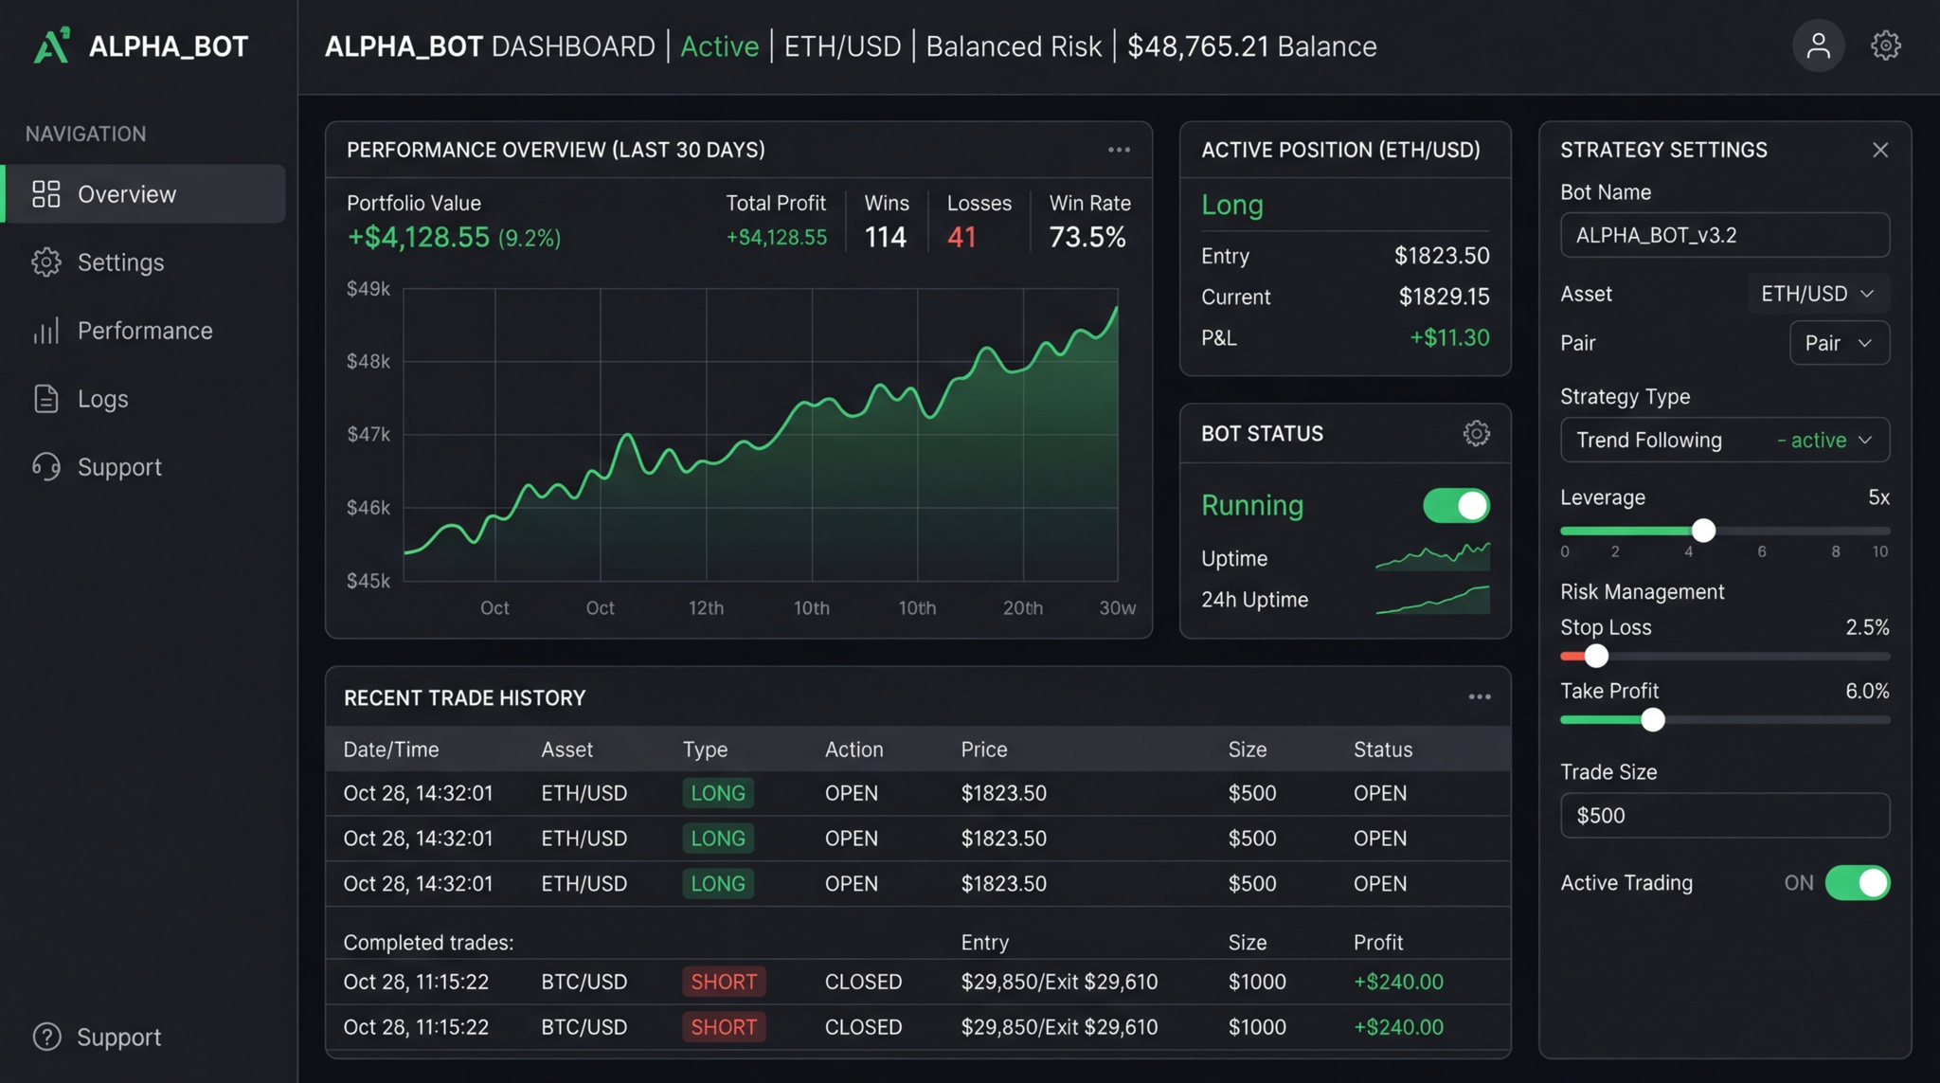This screenshot has width=1940, height=1083.
Task: Expand the ETH/USD Asset dropdown
Action: click(1817, 294)
